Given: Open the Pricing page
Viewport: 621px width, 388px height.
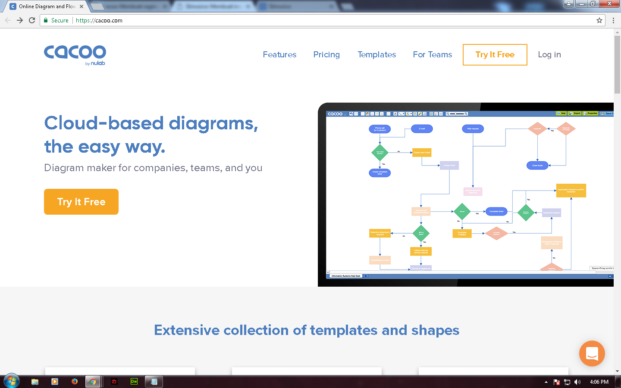Looking at the screenshot, I should 326,55.
